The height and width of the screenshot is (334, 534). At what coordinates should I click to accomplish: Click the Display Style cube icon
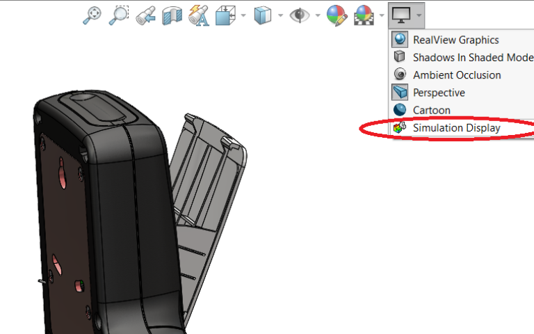coord(262,15)
